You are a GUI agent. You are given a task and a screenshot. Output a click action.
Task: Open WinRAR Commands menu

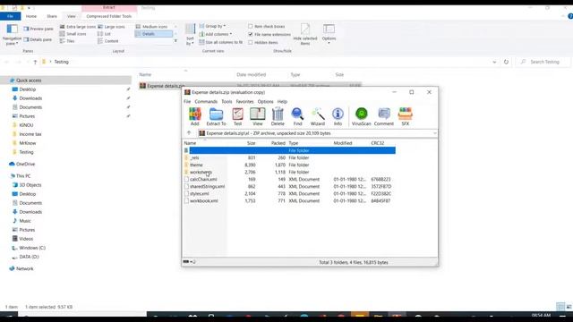point(206,101)
